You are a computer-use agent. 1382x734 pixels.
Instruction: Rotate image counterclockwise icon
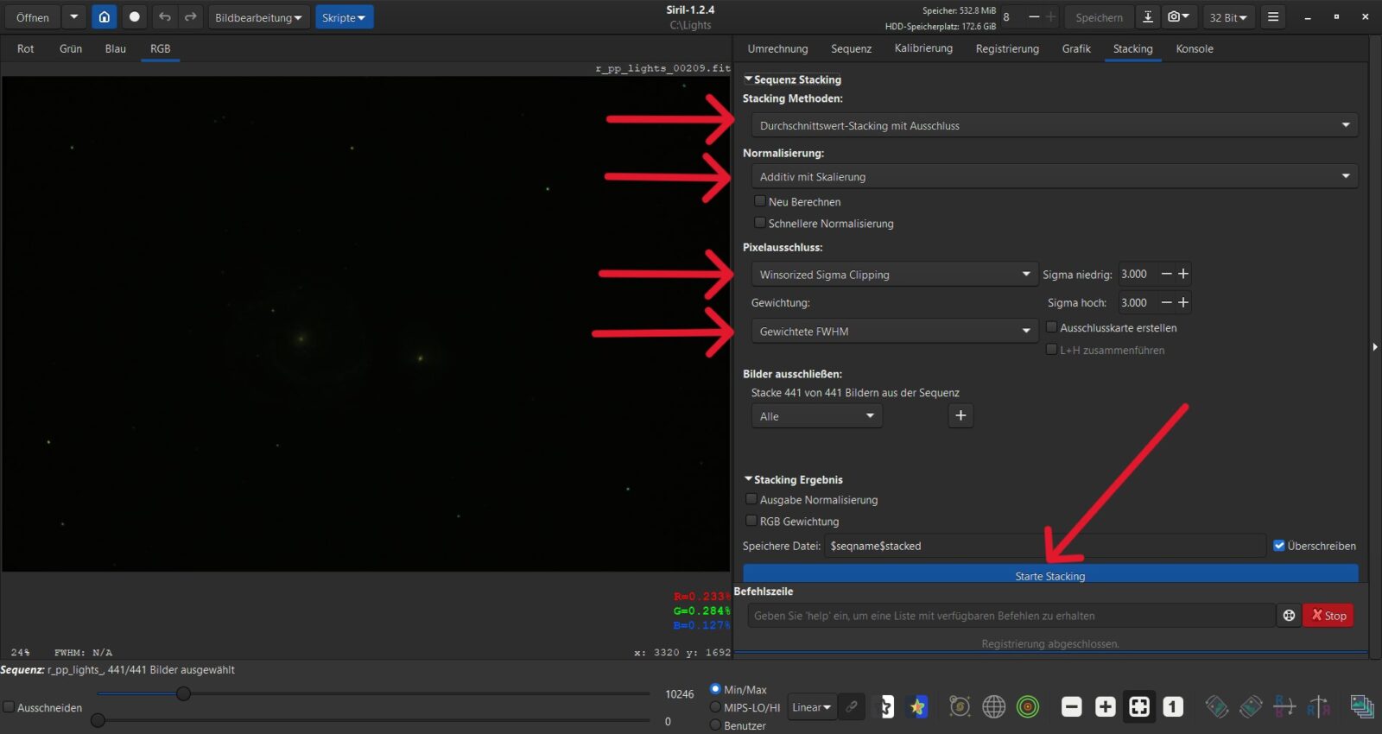click(x=1217, y=707)
